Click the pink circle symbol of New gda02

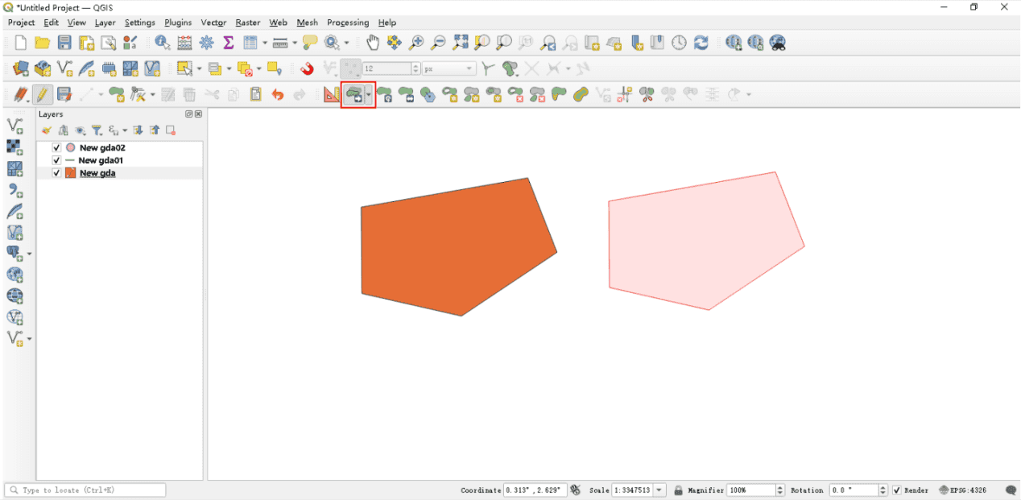coord(70,148)
